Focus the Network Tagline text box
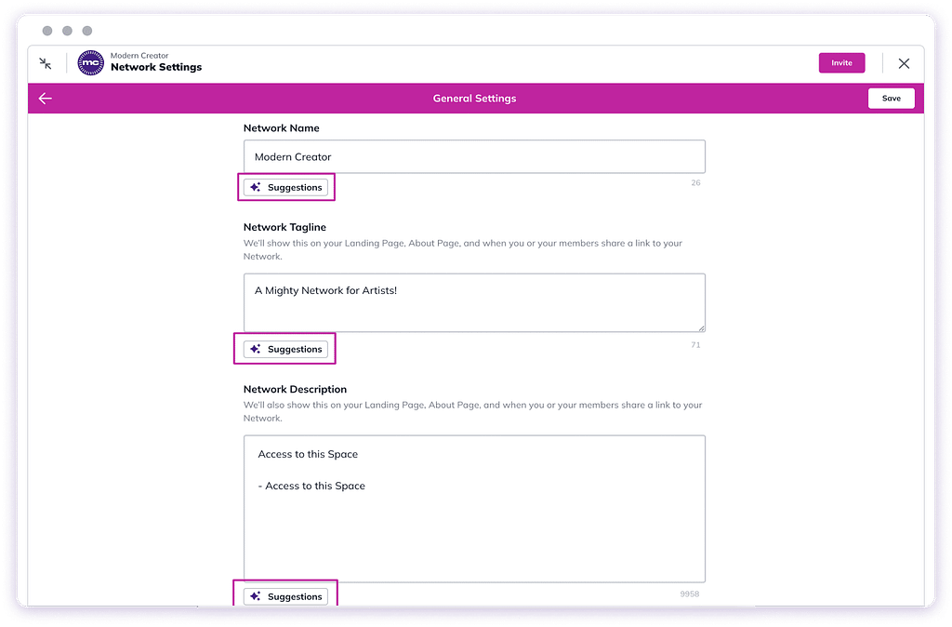Image resolution: width=952 pixels, height=627 pixels. pos(474,302)
